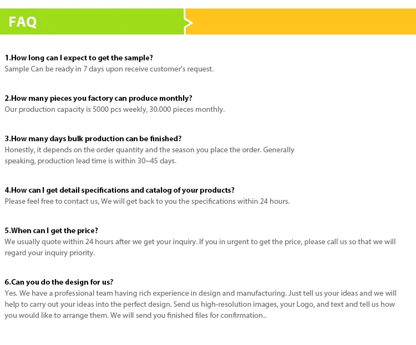Click the 'Please feel free to contact us' answer
This screenshot has width=416, height=345.
click(147, 201)
